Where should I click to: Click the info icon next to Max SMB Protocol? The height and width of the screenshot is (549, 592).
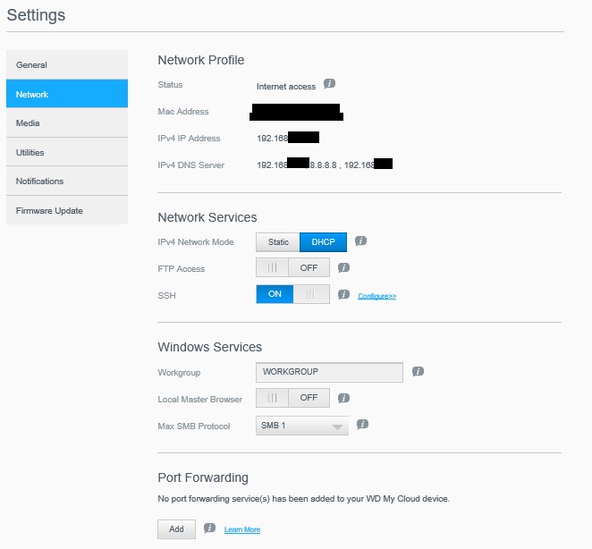pyautogui.click(x=362, y=425)
